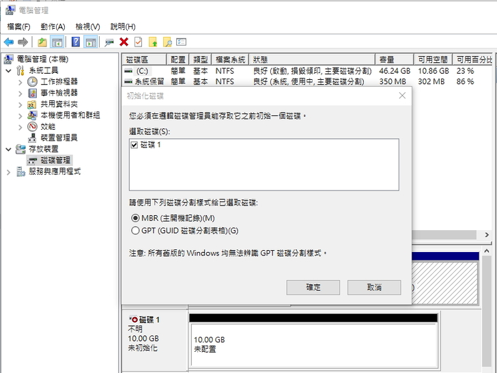Open 效能 in the tree
The image size is (497, 373).
click(x=48, y=126)
